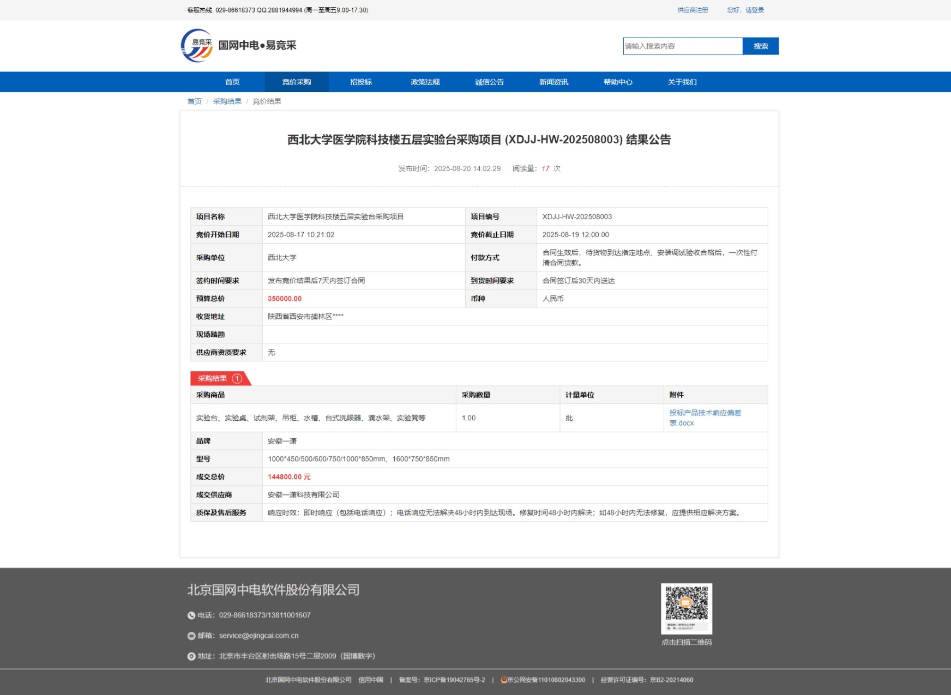The image size is (951, 695).
Task: Click 采购结果 in the breadcrumb
Action: [227, 101]
